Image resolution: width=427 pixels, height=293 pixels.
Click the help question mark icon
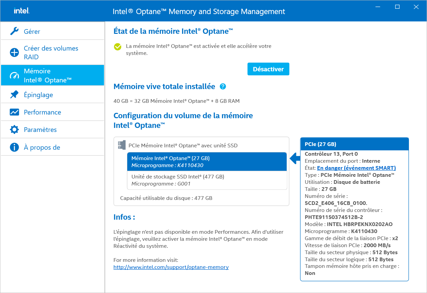tap(223, 87)
